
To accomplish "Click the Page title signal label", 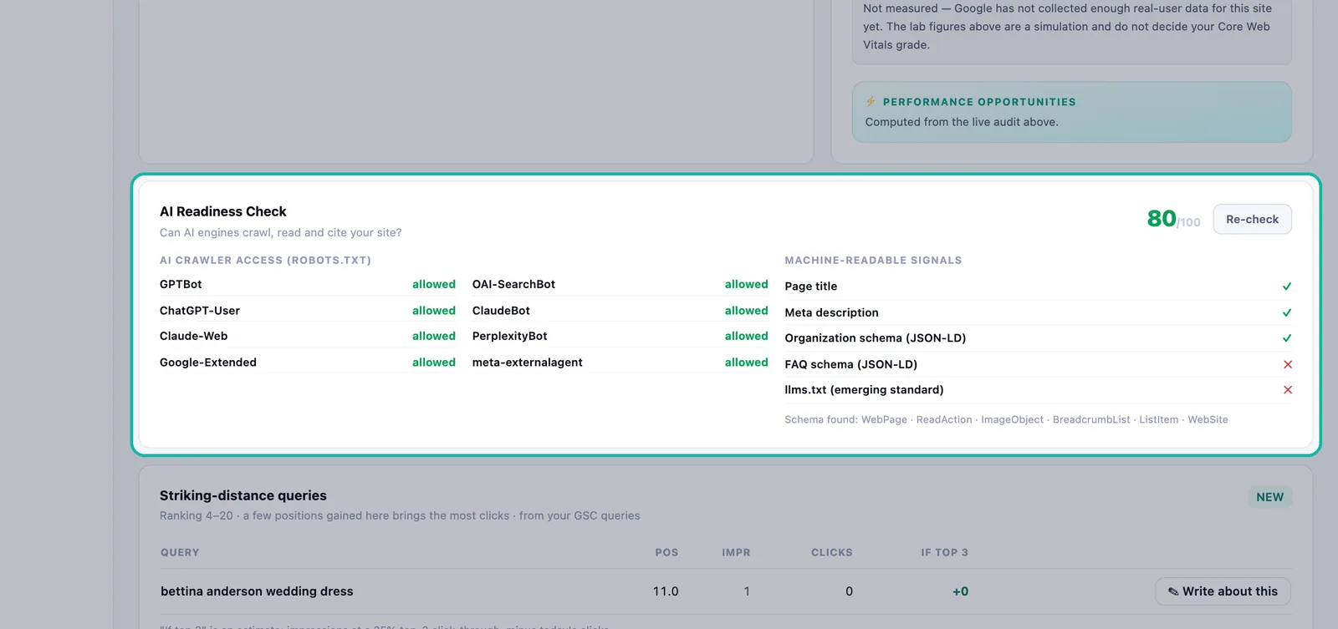I will (811, 287).
